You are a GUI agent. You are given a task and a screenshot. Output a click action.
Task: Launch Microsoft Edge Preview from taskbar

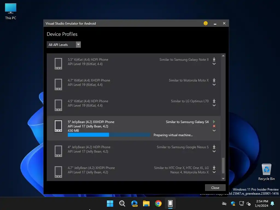pos(134,203)
